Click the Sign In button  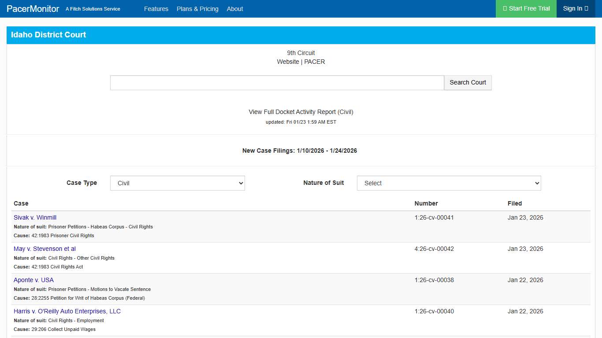(x=576, y=9)
